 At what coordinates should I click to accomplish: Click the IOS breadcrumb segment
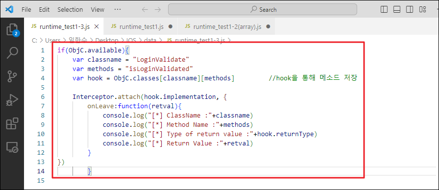130,40
